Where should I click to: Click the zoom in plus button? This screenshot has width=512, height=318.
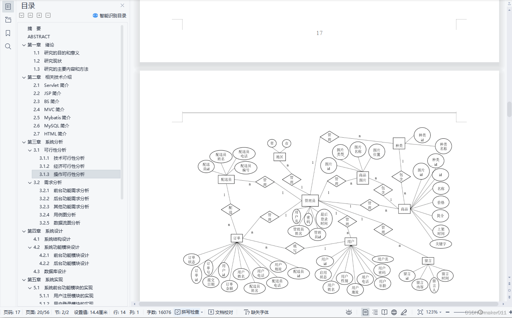[x=510, y=312]
